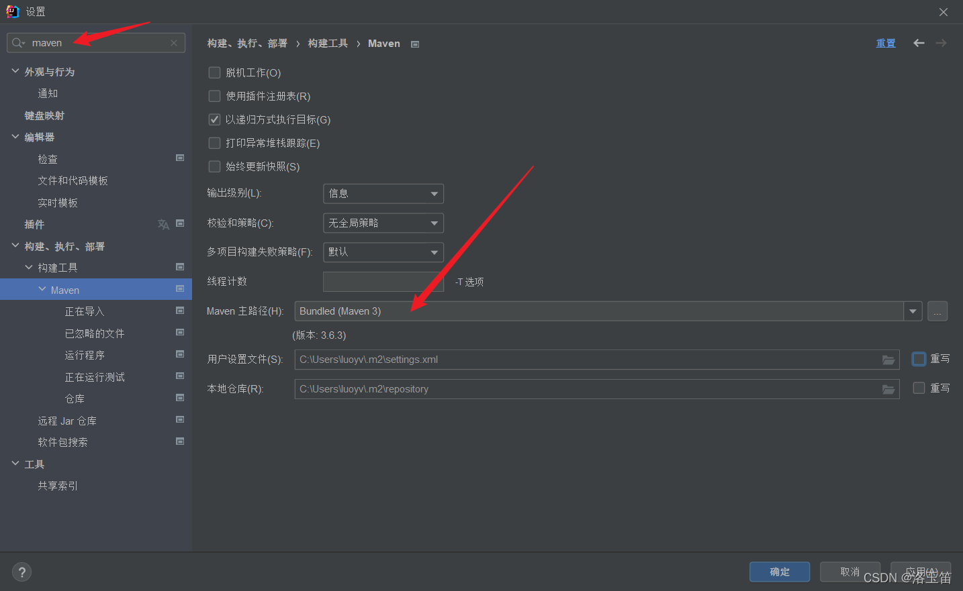963x591 pixels.
Task: Click project icon beside 正在导入 row
Action: pyautogui.click(x=180, y=311)
